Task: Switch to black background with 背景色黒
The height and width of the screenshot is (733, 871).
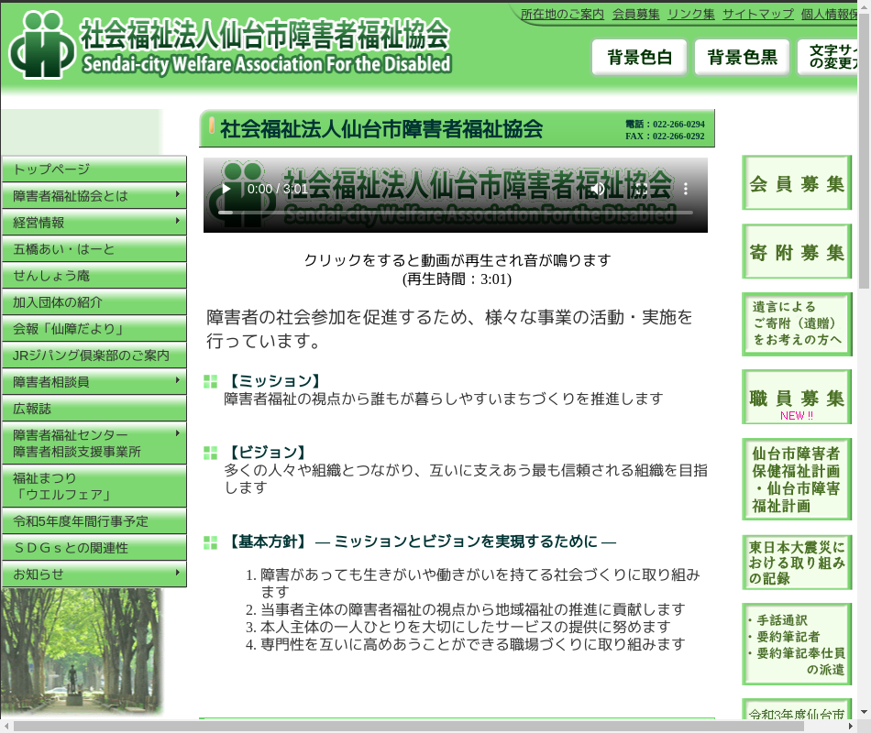Action: [742, 58]
